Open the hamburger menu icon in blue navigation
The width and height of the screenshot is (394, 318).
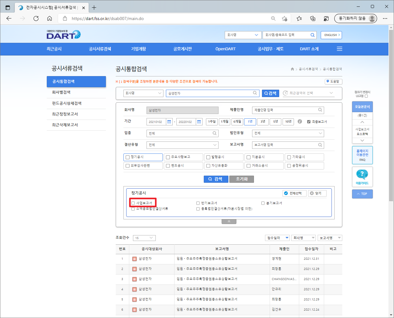(340, 49)
